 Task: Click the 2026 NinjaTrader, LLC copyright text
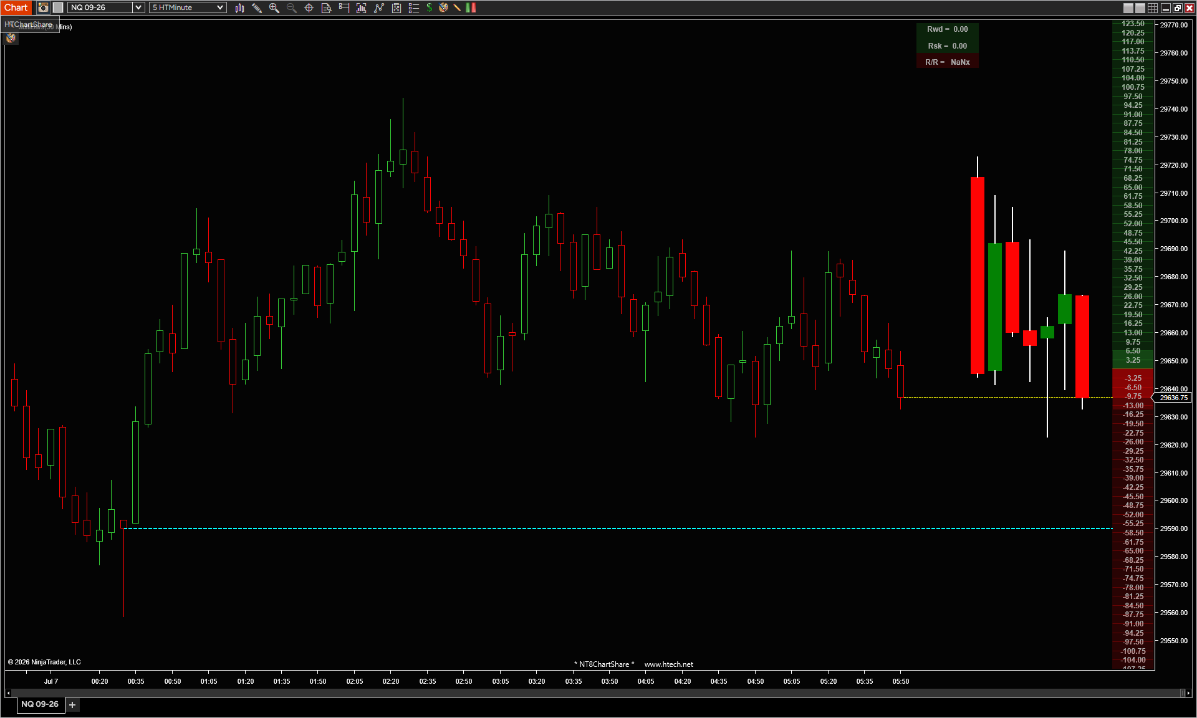44,662
